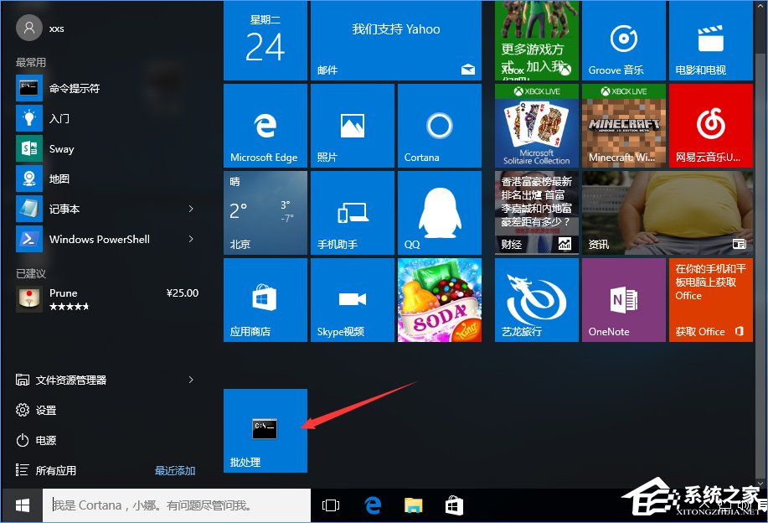Open the 照片 photos tile
Image resolution: width=768 pixels, height=523 pixels.
352,126
